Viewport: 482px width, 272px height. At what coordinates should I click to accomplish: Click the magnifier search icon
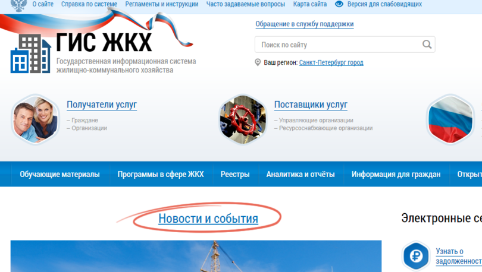pyautogui.click(x=427, y=45)
